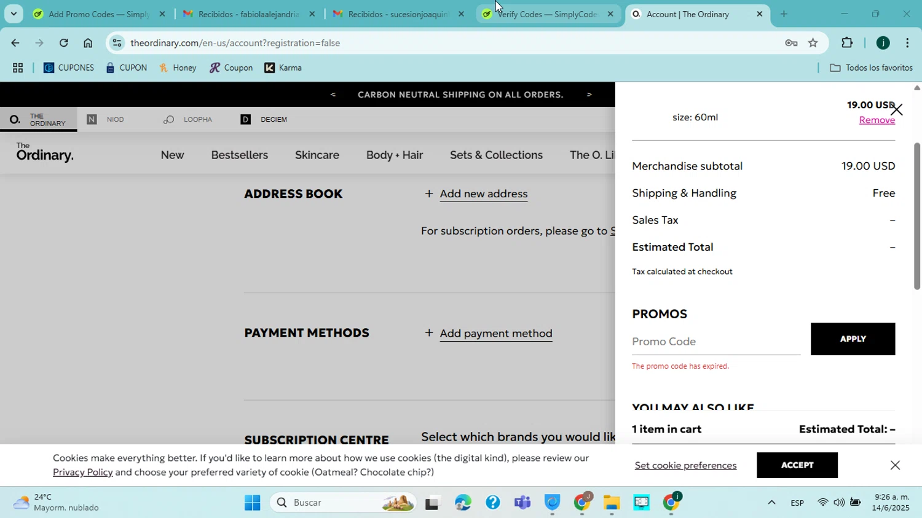The width and height of the screenshot is (922, 518).
Task: Open the Chrome three-dot menu
Action: tap(907, 43)
